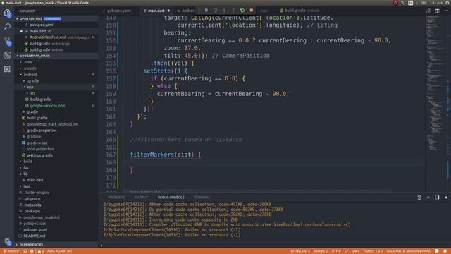Viewport: 451px width, 254px height.
Task: Change encoding via UTF-8 status item
Action: point(336,251)
